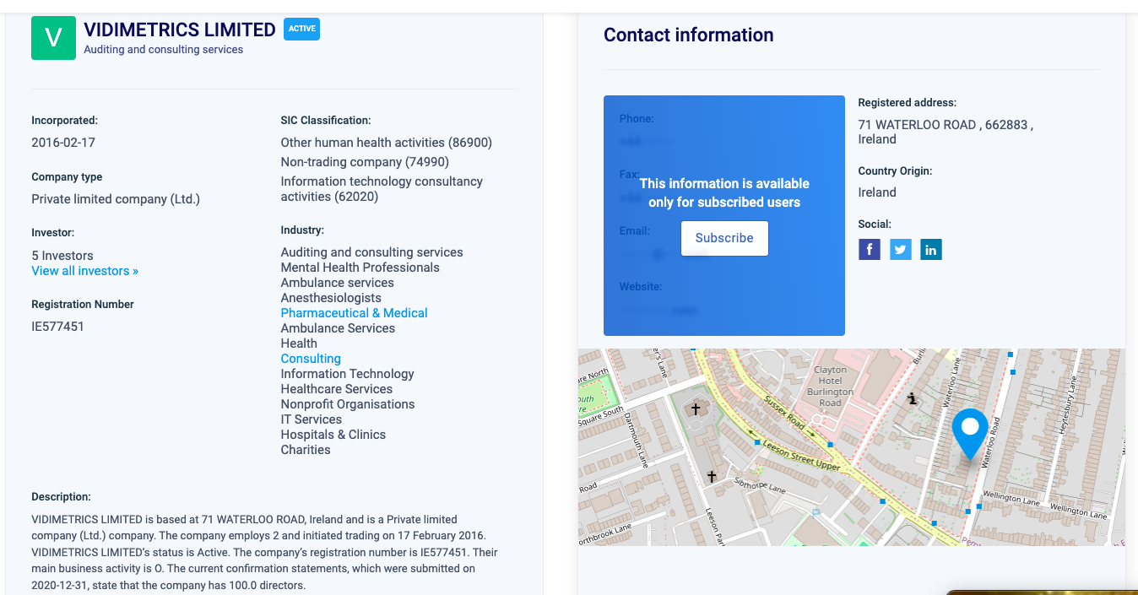
Task: Open the Facebook social icon
Action: (870, 250)
